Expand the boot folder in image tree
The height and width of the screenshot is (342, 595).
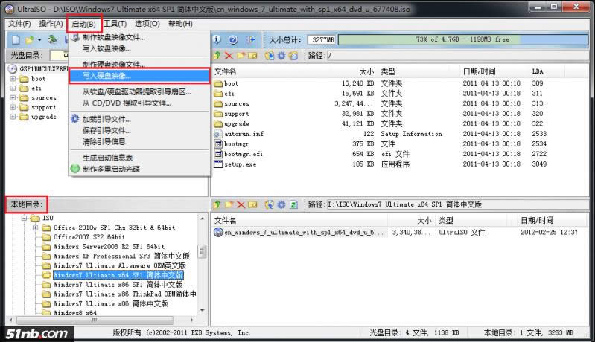click(13, 78)
